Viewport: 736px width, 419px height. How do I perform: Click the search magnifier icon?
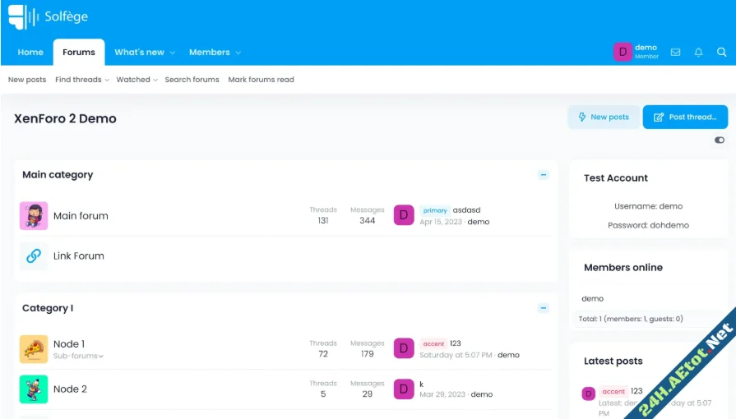point(721,52)
